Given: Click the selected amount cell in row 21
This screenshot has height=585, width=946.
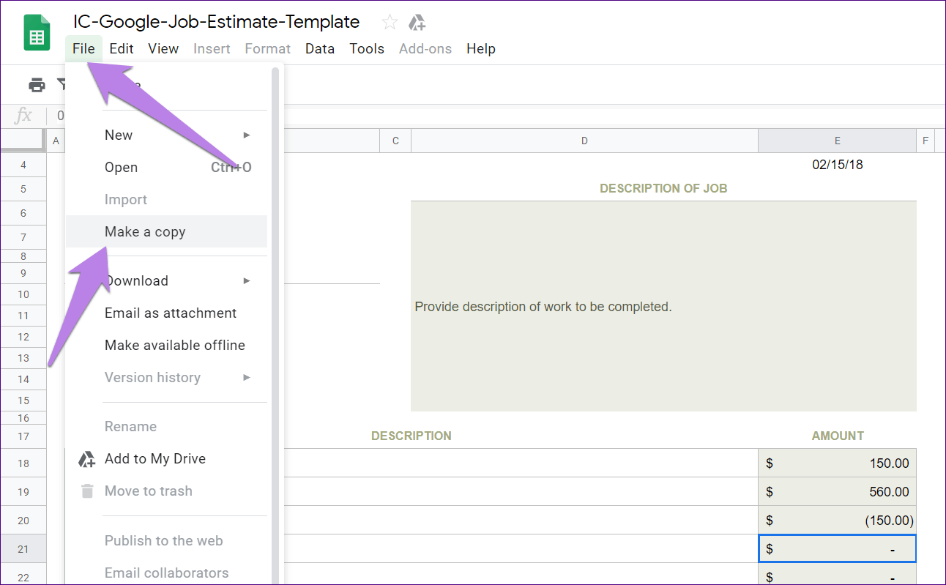Looking at the screenshot, I should tap(837, 549).
